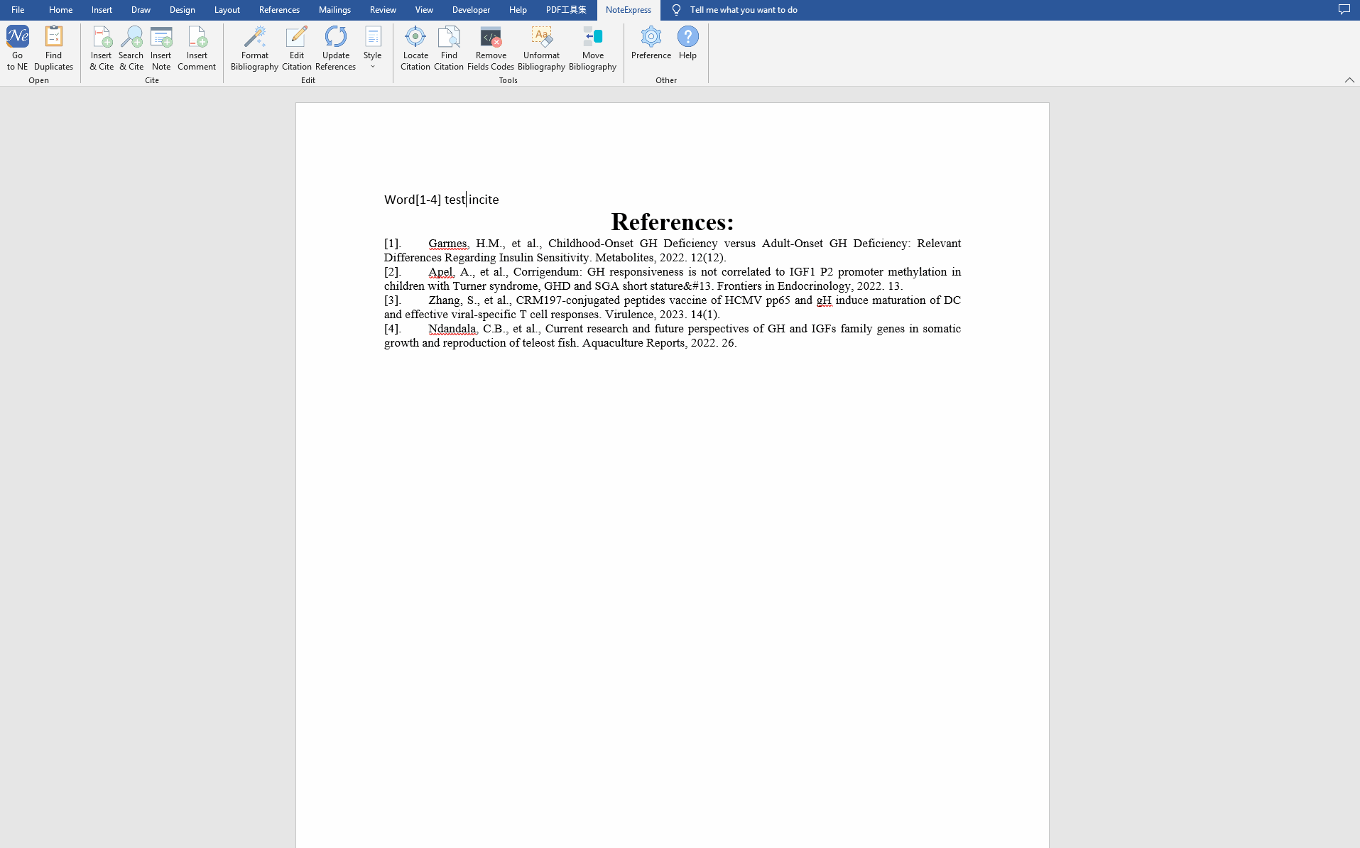Click the References: heading

coord(672,222)
